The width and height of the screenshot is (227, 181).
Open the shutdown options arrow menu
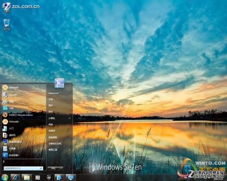pos(61,168)
